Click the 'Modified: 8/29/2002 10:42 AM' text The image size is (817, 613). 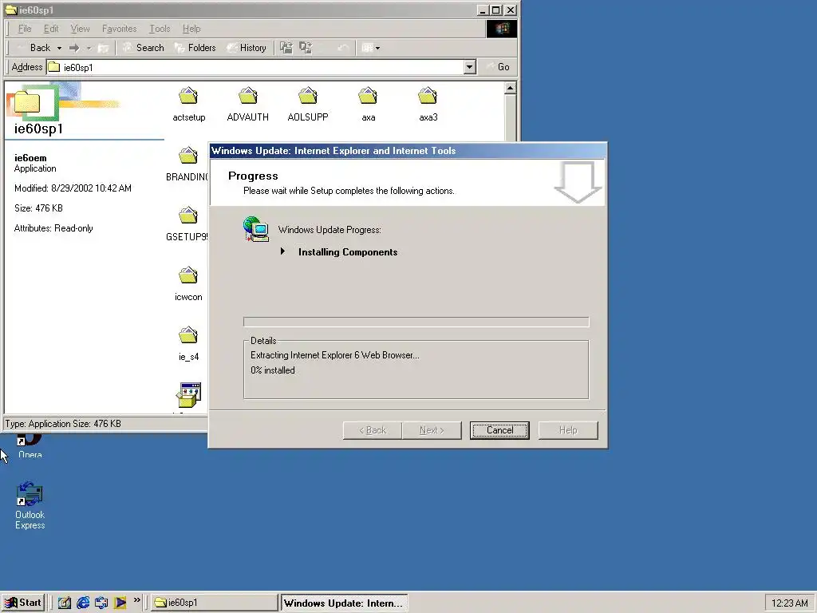pos(73,188)
